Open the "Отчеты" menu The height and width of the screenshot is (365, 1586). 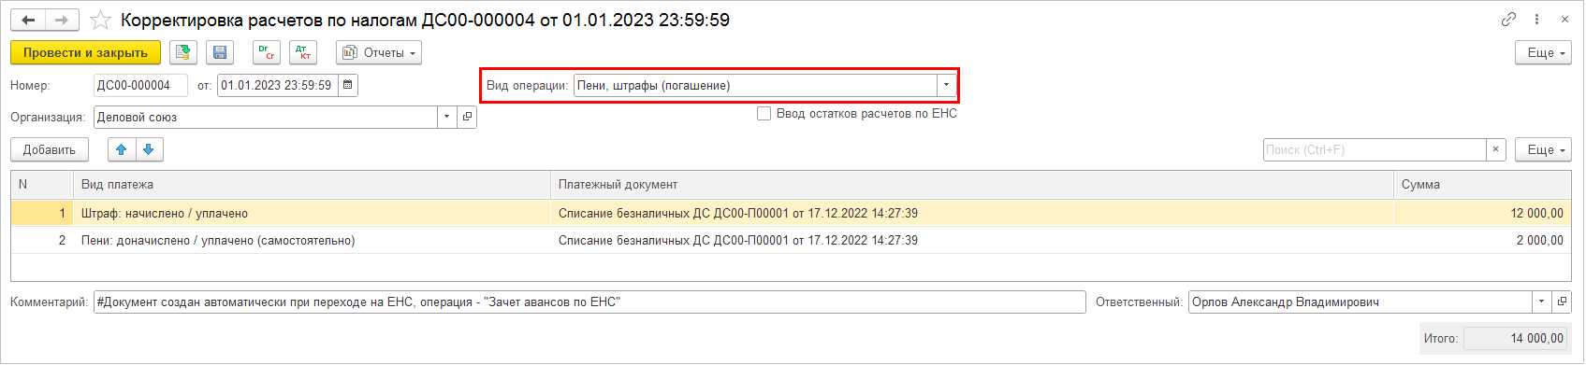pos(379,52)
